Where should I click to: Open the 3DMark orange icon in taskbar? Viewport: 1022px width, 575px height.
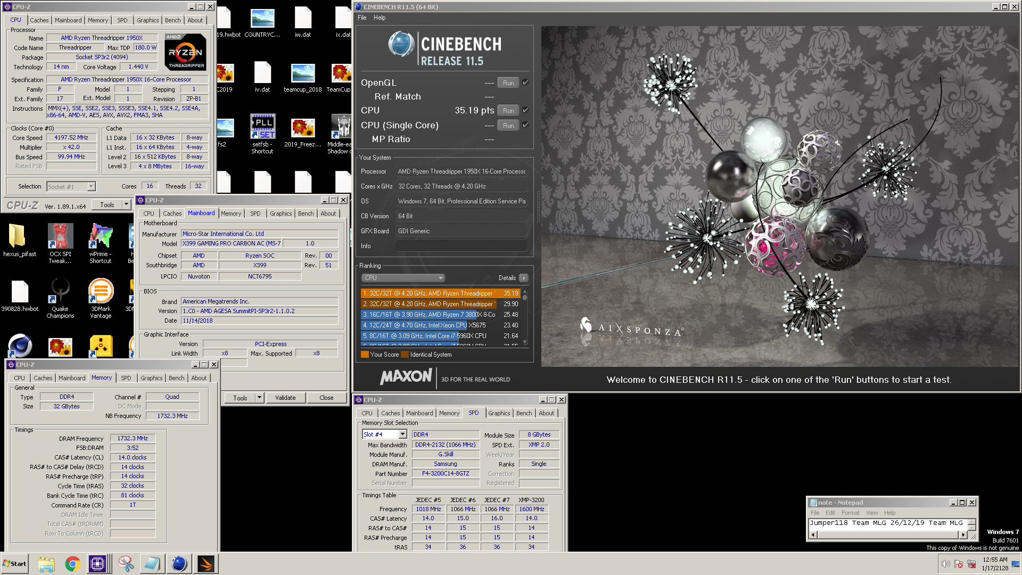click(205, 564)
